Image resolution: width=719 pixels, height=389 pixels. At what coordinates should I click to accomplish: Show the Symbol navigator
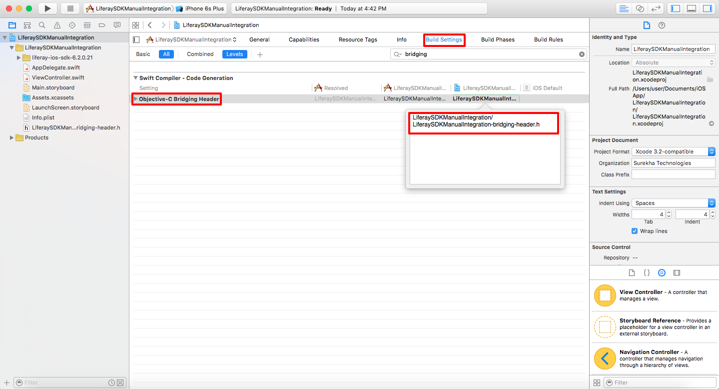click(27, 25)
